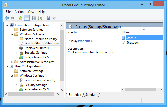Collapse the User Configuration node
The width and height of the screenshot is (167, 107).
[7, 67]
